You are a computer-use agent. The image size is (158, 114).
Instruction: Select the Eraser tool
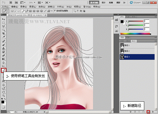pyautogui.click(x=3, y=56)
